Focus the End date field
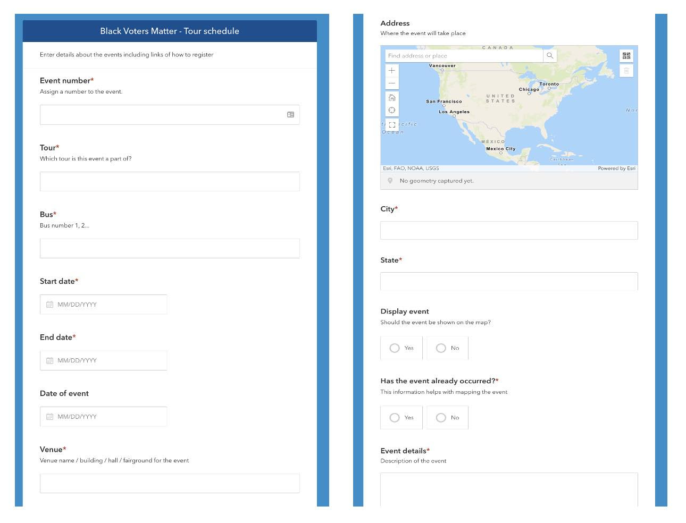The width and height of the screenshot is (686, 523). pos(104,360)
